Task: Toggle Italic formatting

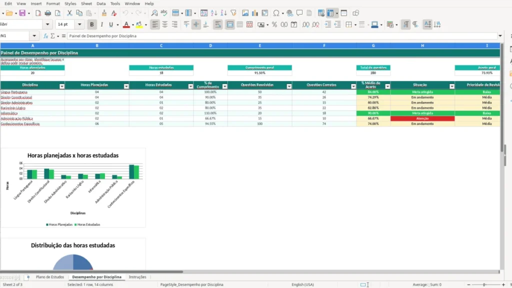Action: tap(101, 24)
